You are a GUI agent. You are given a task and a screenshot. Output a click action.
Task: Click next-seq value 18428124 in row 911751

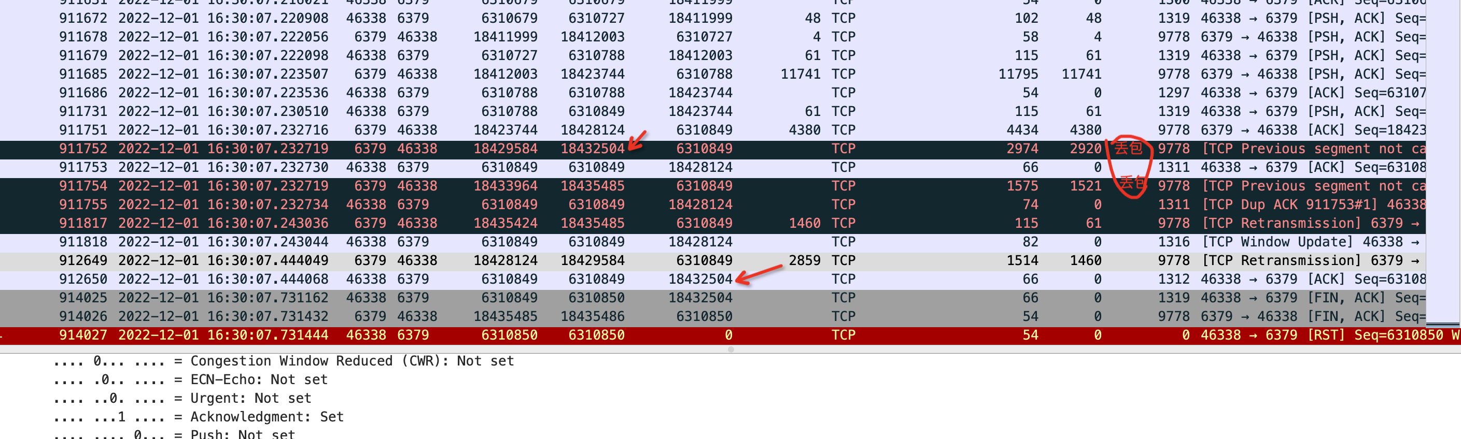[592, 130]
